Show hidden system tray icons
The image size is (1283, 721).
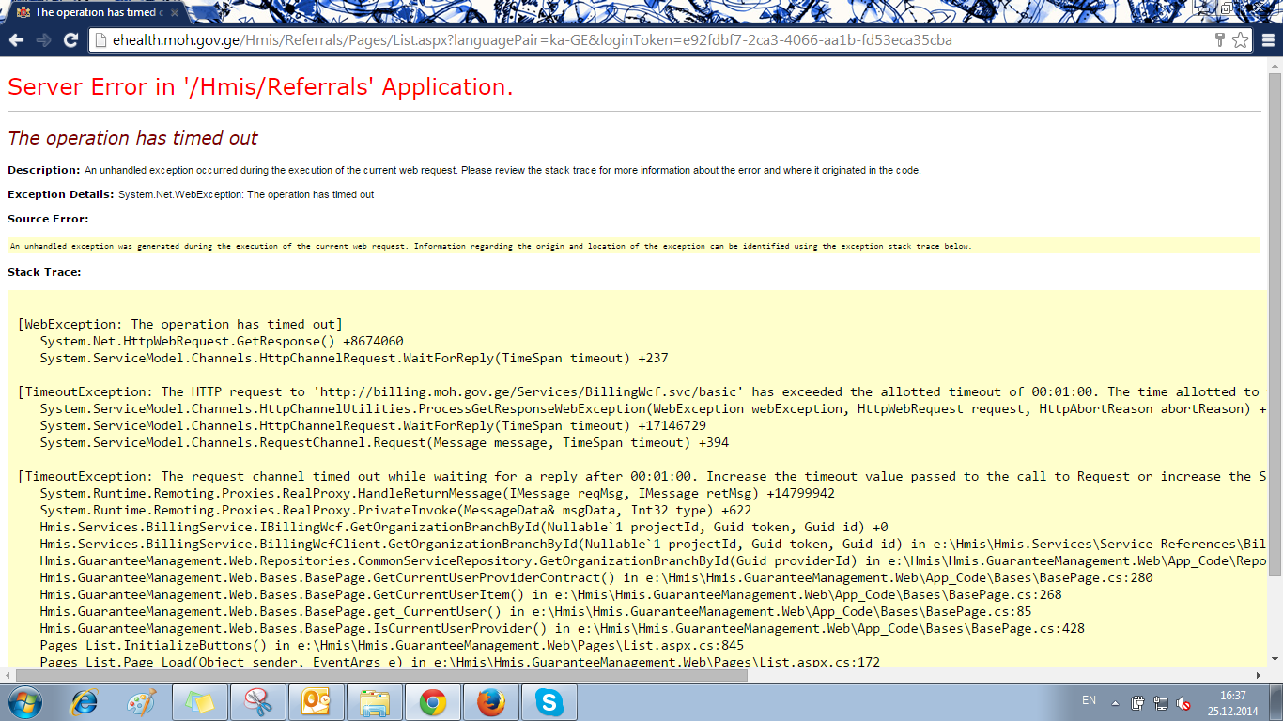1115,702
